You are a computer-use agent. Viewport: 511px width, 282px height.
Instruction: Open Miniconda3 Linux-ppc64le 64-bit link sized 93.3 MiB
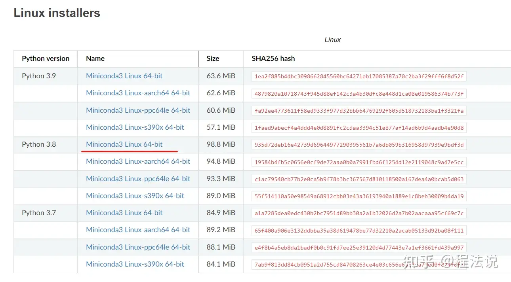138,179
